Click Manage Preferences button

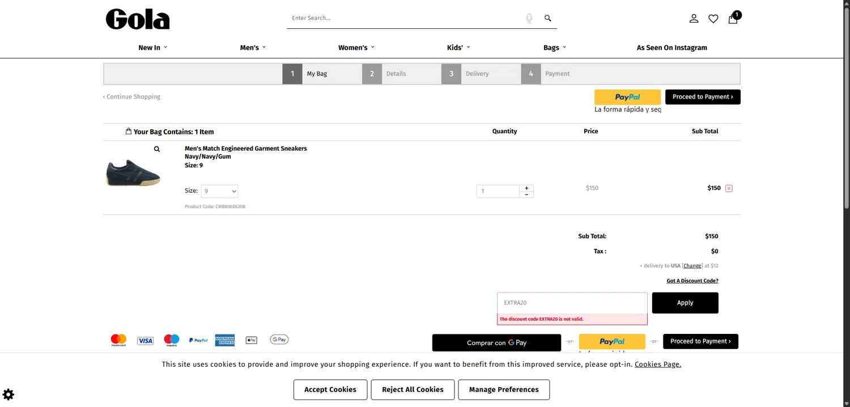(x=504, y=389)
